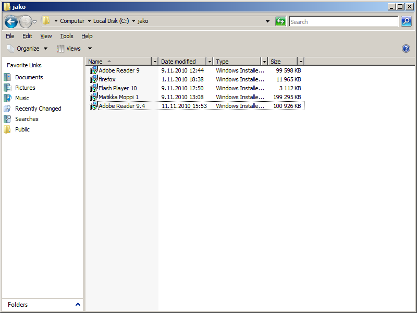Open the Size column filter dropdown
417x313 pixels.
pyautogui.click(x=301, y=62)
